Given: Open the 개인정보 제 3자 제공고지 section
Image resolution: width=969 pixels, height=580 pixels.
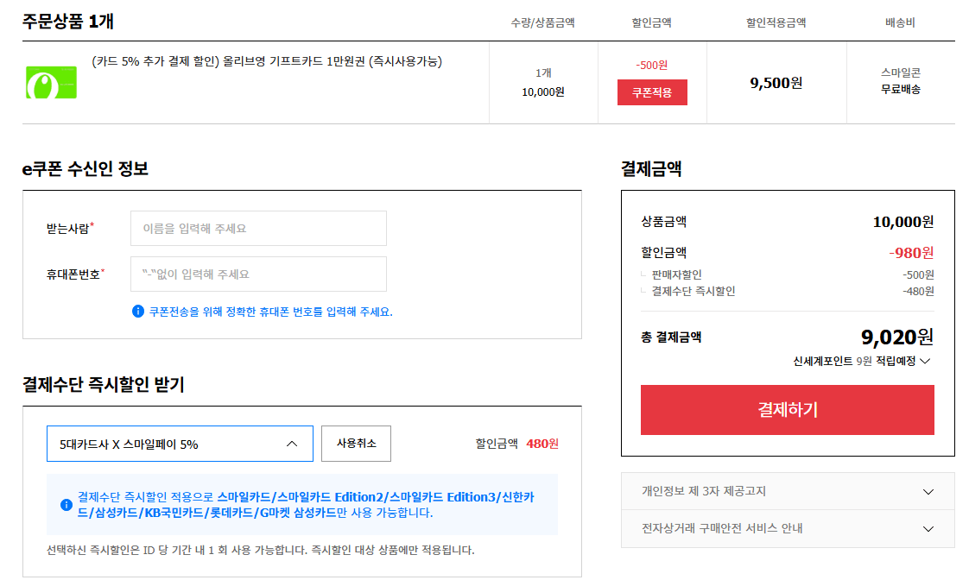Looking at the screenshot, I should (787, 490).
